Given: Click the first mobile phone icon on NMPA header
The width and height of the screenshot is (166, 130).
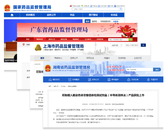Looking at the screenshot, I should (91, 6).
